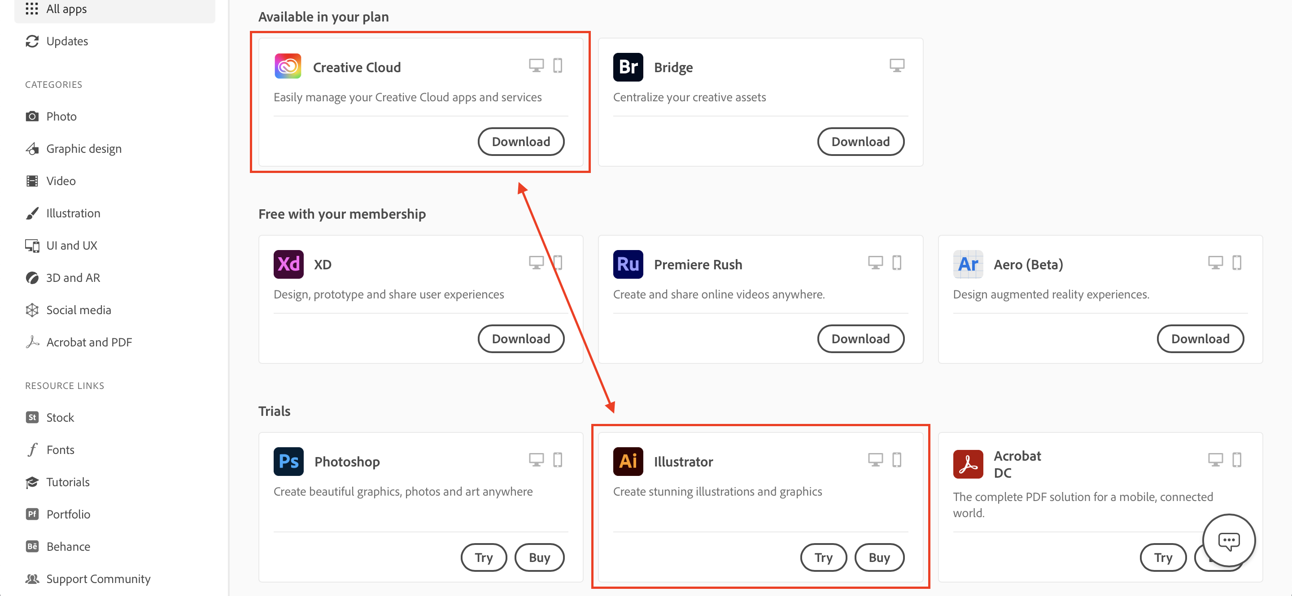Screen dimensions: 1292x596
Task: Click the Premiere Rush Ru icon
Action: pos(628,264)
